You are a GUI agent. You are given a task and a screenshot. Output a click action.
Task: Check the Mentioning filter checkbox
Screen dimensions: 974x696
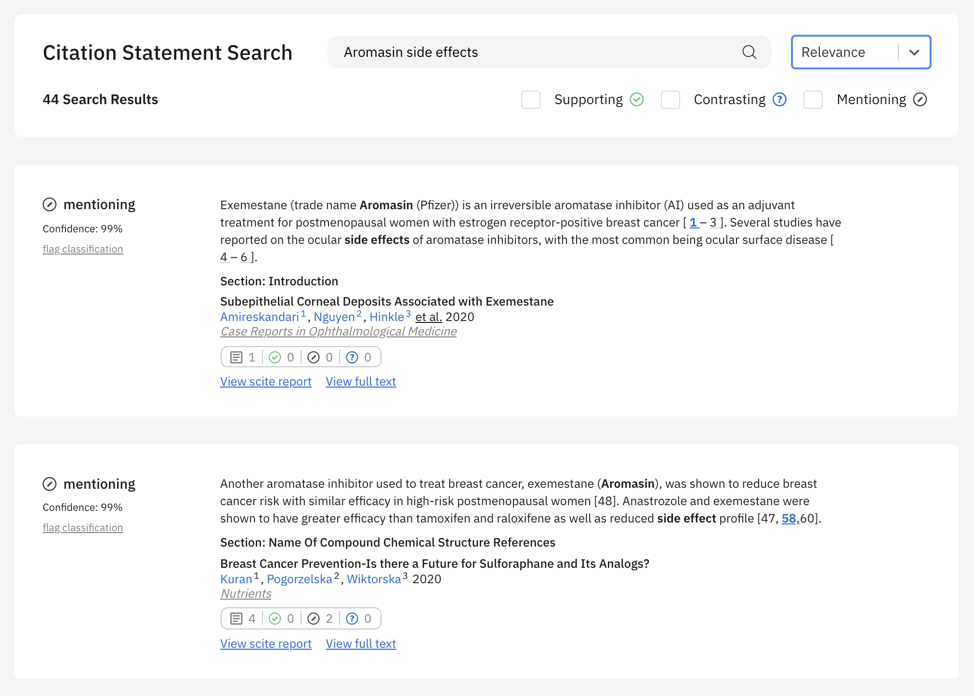813,100
